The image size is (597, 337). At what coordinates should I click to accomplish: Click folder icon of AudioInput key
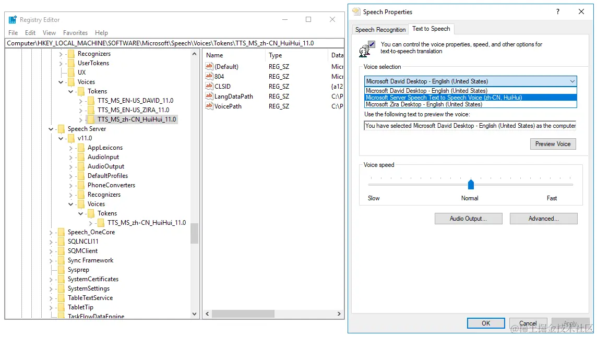click(x=81, y=157)
